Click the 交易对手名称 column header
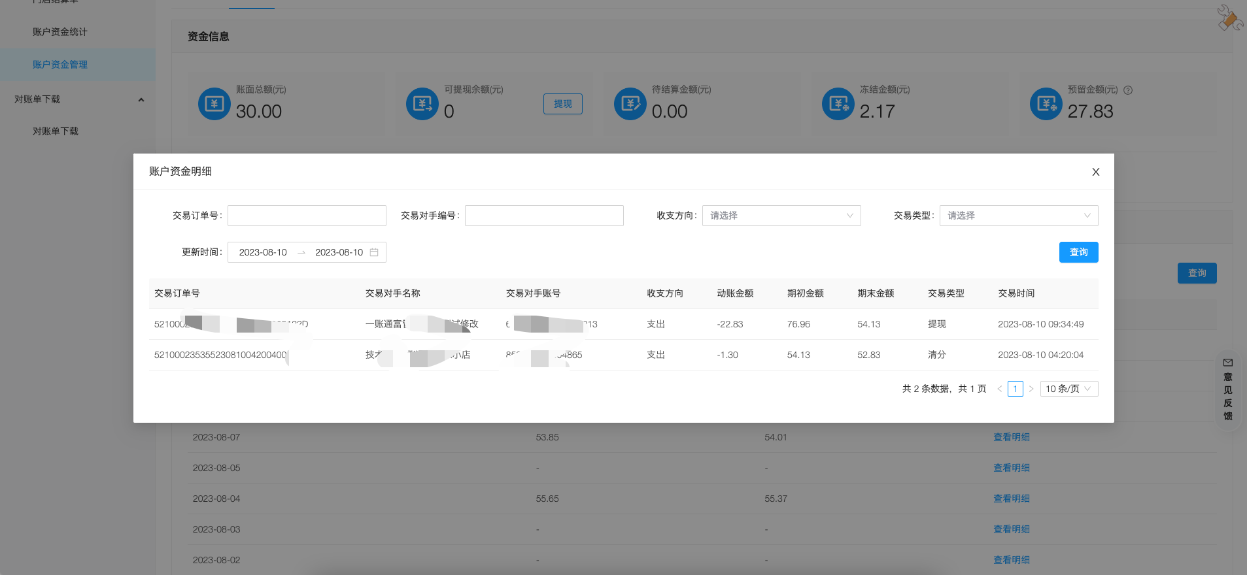The image size is (1247, 575). tap(393, 293)
